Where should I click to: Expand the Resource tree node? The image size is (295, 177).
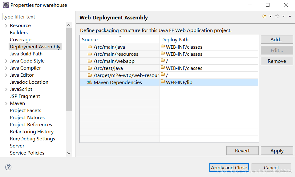click(6, 26)
